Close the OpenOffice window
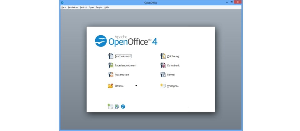This screenshot has width=300, height=131. (238, 2)
